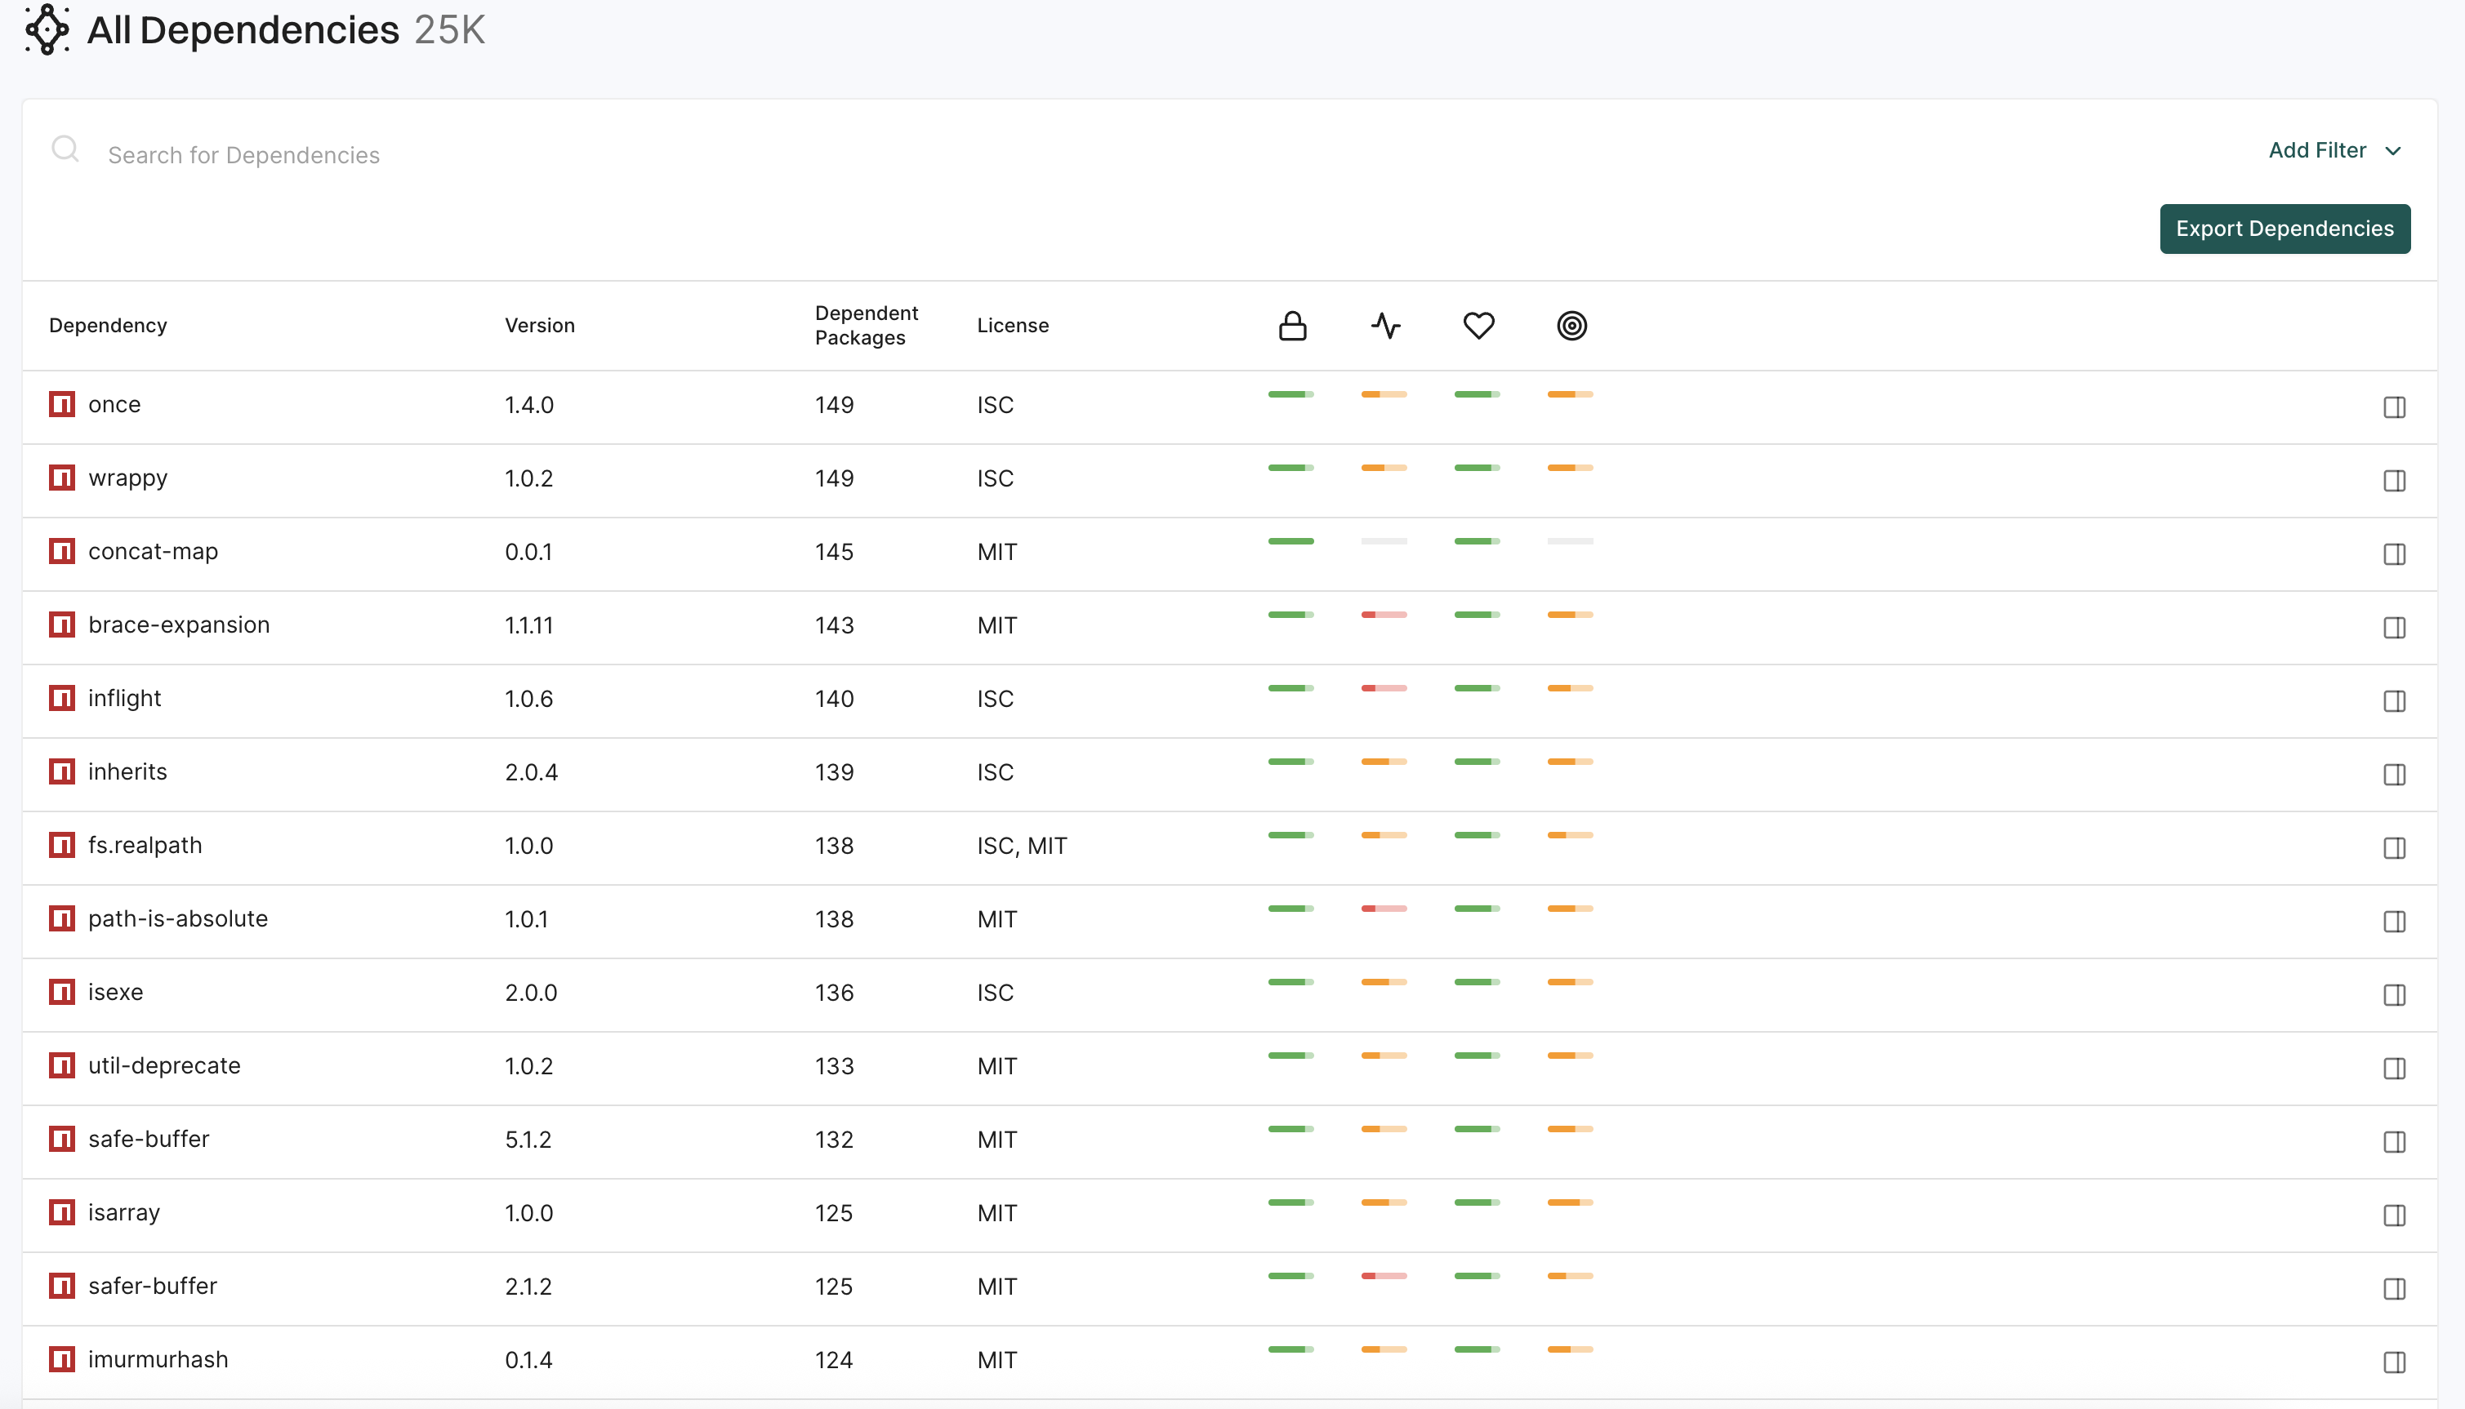Image resolution: width=2465 pixels, height=1409 pixels.
Task: Click the activity pulse column icon
Action: point(1385,325)
